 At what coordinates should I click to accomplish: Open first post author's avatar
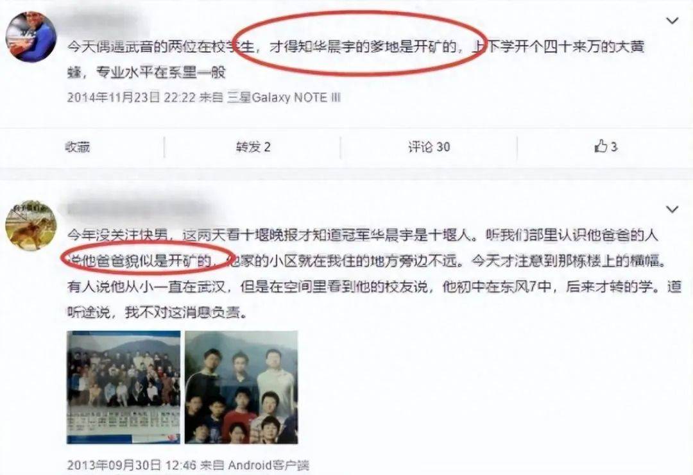tap(31, 37)
